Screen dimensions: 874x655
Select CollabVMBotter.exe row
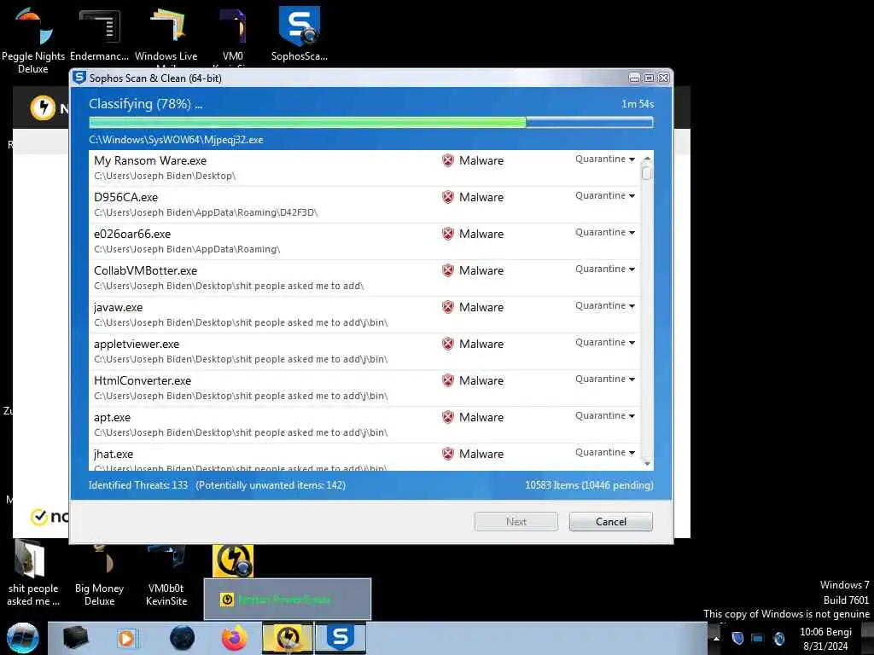point(364,278)
